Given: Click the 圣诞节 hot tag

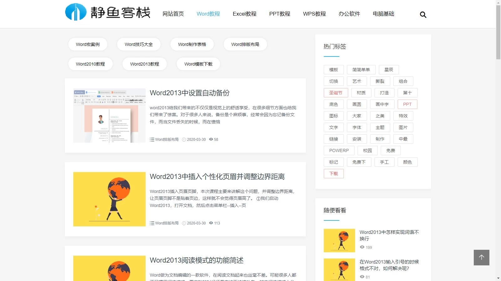Looking at the screenshot, I should tap(336, 93).
